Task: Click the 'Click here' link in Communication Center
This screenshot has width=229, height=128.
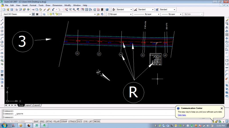Action: 182,115
